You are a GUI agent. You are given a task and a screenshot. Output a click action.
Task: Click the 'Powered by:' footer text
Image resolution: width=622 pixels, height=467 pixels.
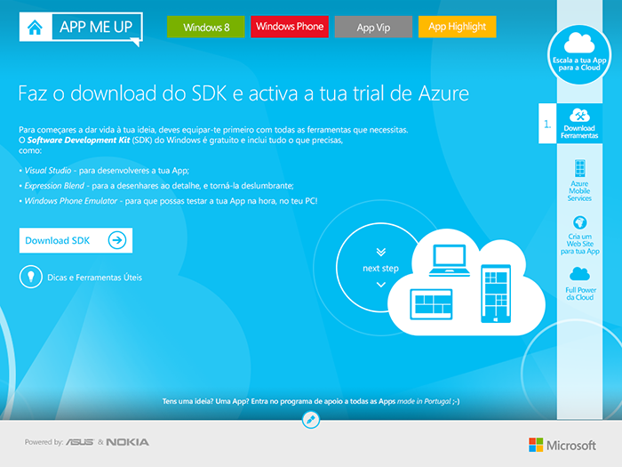(x=44, y=442)
